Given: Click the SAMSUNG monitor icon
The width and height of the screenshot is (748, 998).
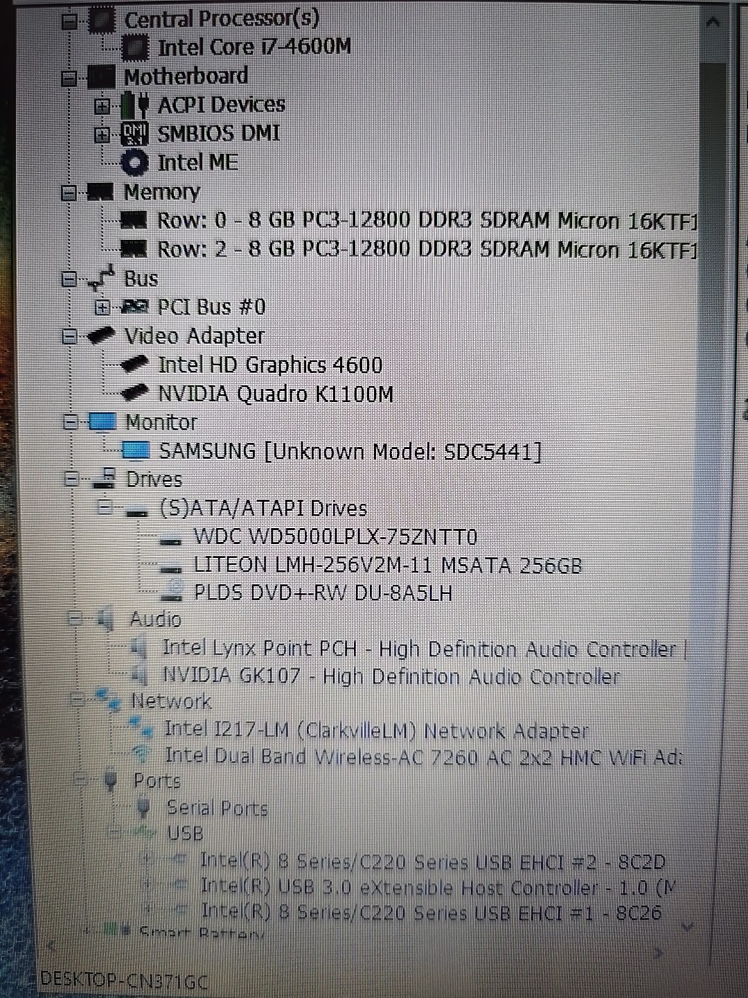Looking at the screenshot, I should point(136,450).
